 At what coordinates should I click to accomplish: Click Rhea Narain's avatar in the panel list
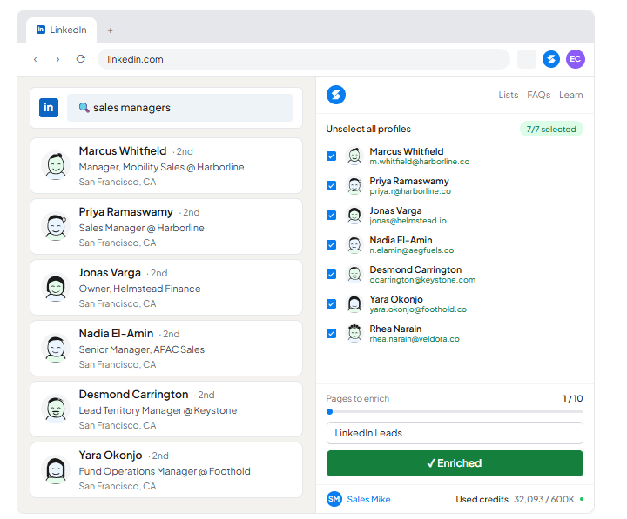[x=354, y=333]
